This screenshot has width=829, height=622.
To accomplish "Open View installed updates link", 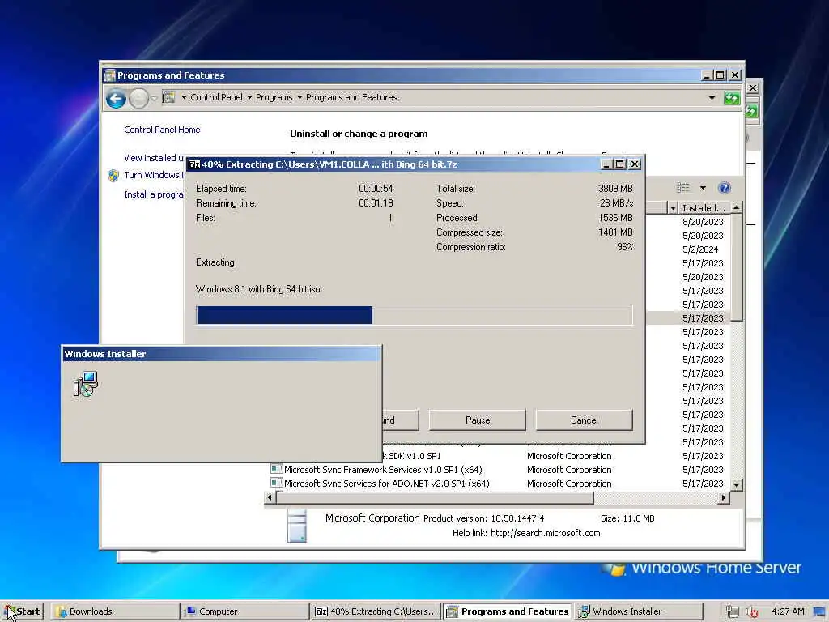I will (153, 158).
